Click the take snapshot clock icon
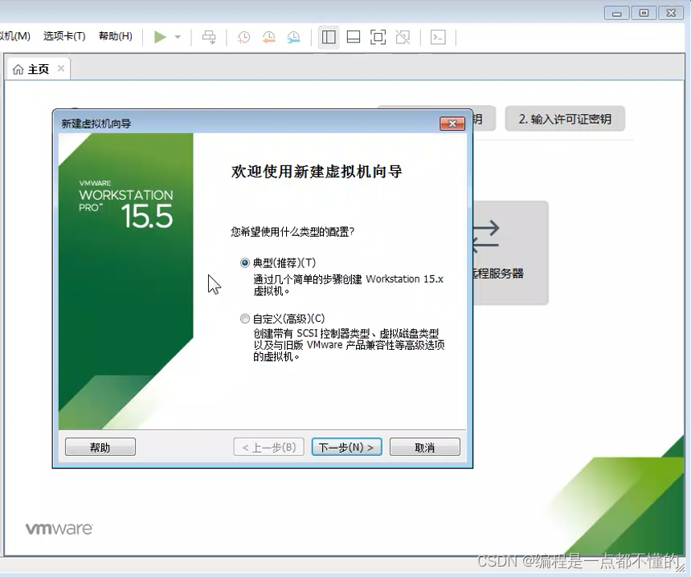The width and height of the screenshot is (691, 577). point(243,37)
